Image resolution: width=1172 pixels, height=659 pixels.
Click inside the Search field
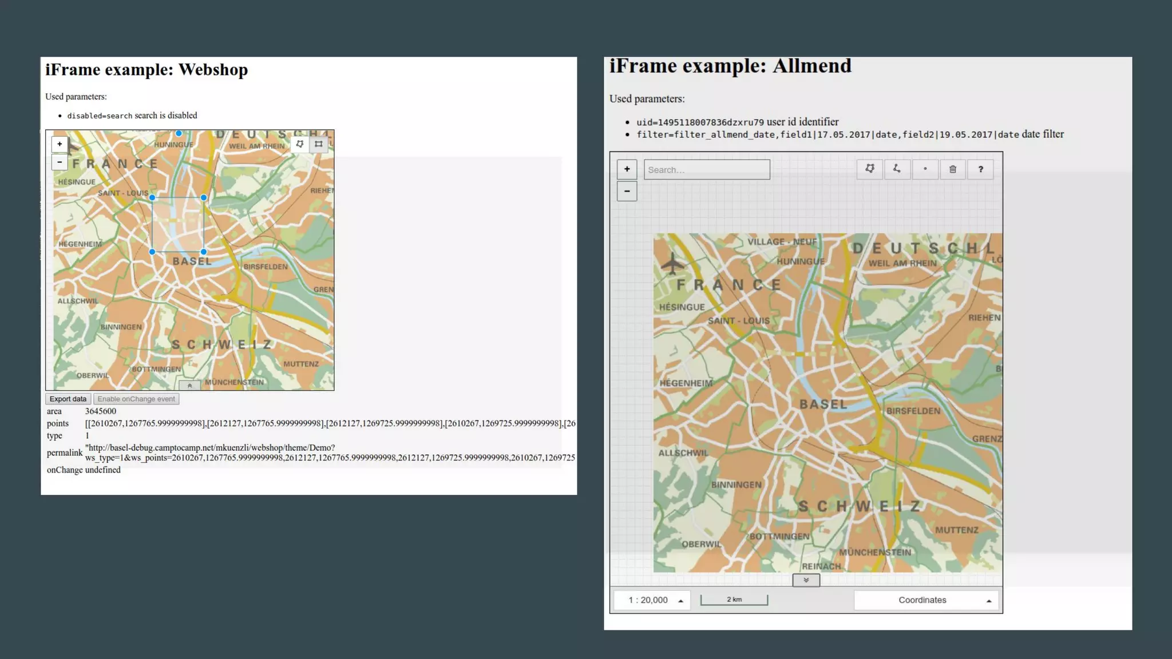tap(707, 170)
